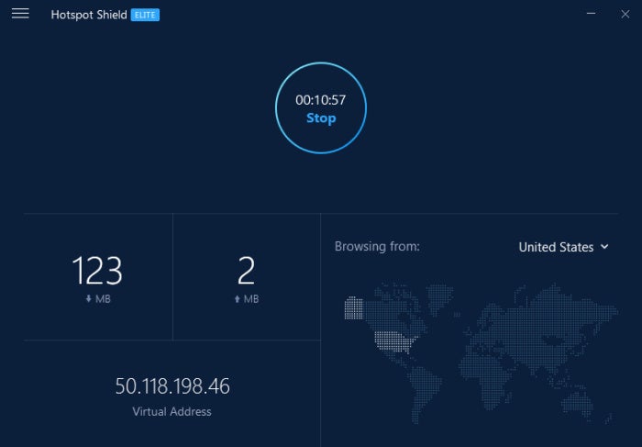642x447 pixels.
Task: Click the chevron beside United States
Action: point(604,247)
